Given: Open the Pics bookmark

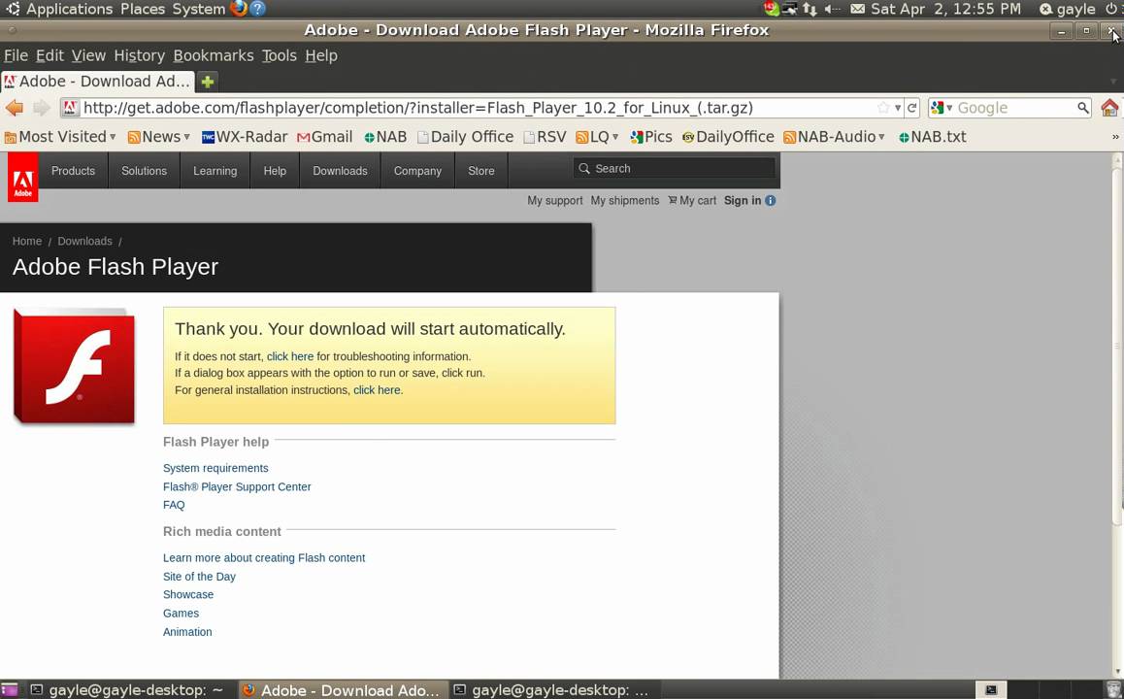Looking at the screenshot, I should [651, 137].
